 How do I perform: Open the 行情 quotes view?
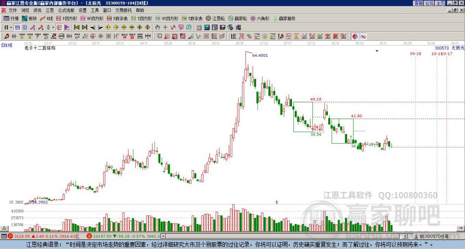(11, 18)
